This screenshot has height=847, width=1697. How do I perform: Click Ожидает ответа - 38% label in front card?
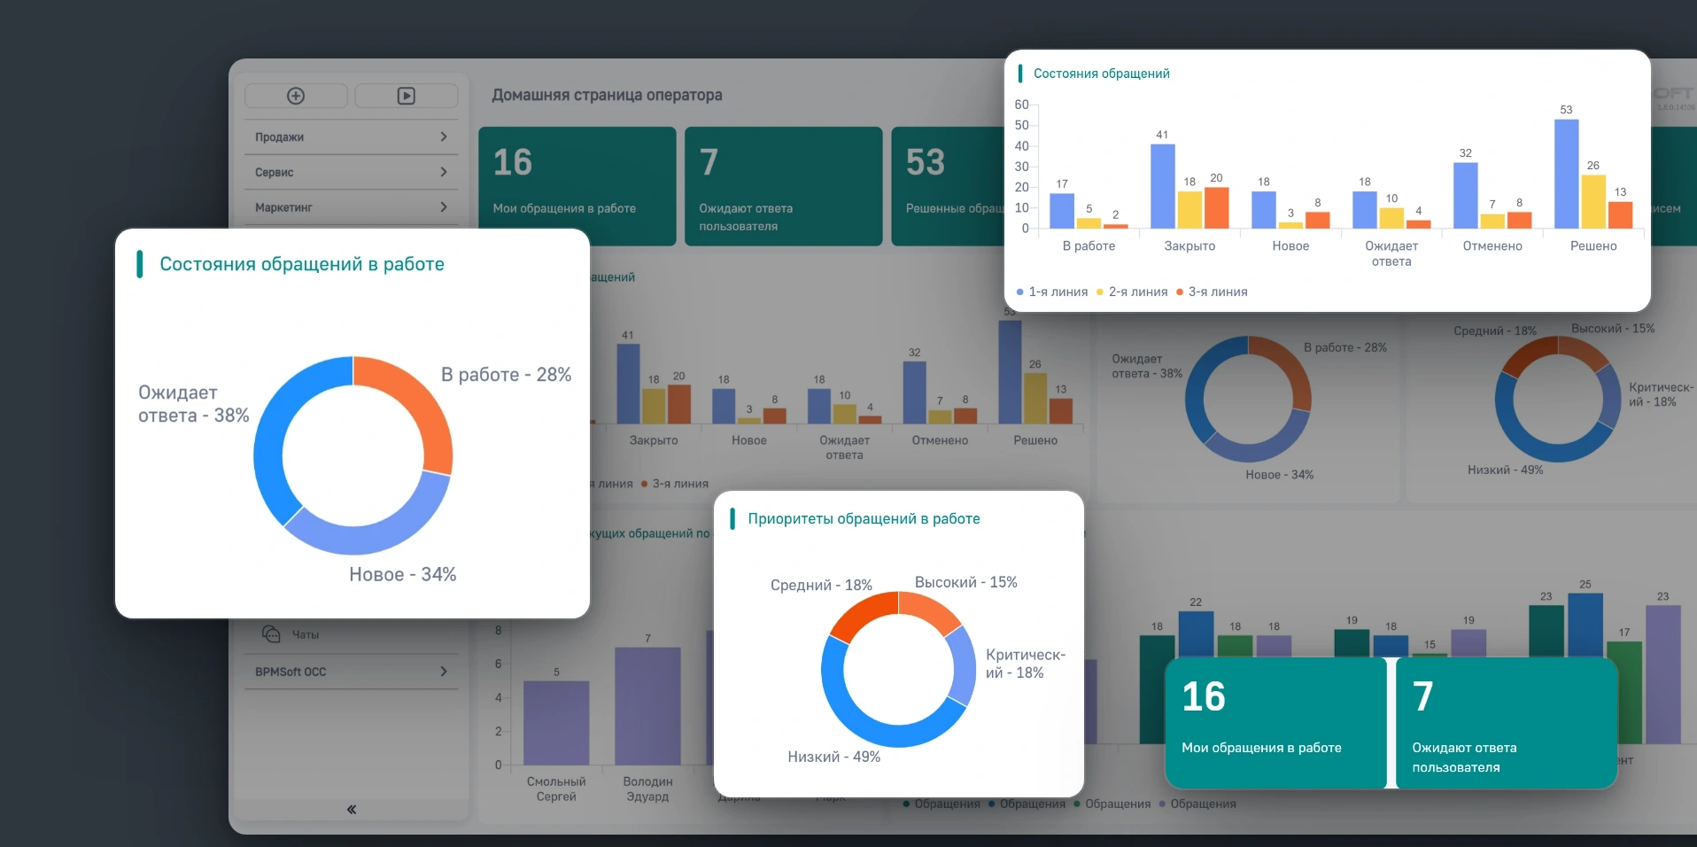193,404
